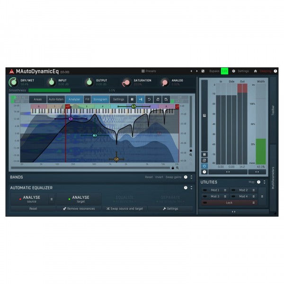Open the Mod 3 menu icon
The image size is (284, 284).
(225, 196)
